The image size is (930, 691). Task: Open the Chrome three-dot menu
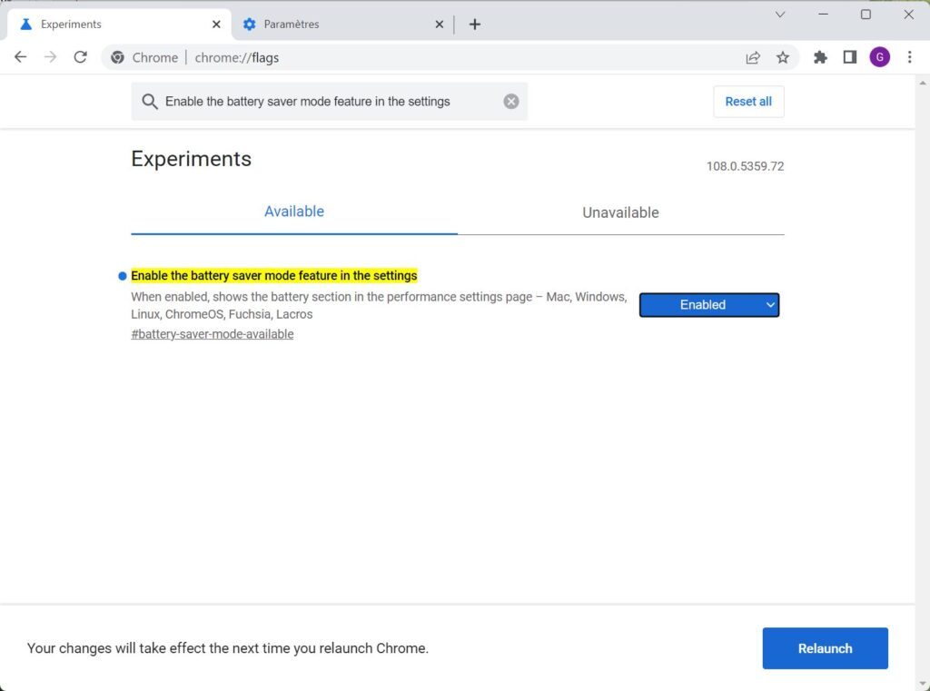909,57
